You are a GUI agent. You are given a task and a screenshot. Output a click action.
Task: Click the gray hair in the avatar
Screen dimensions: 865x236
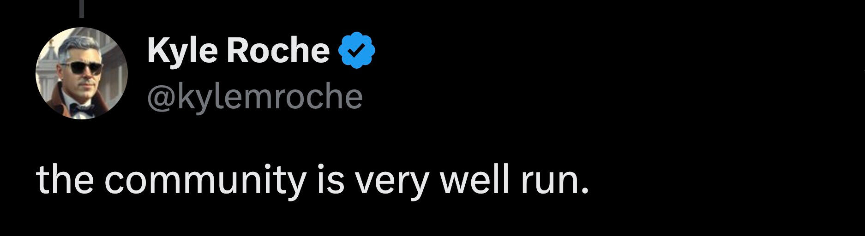click(x=79, y=46)
